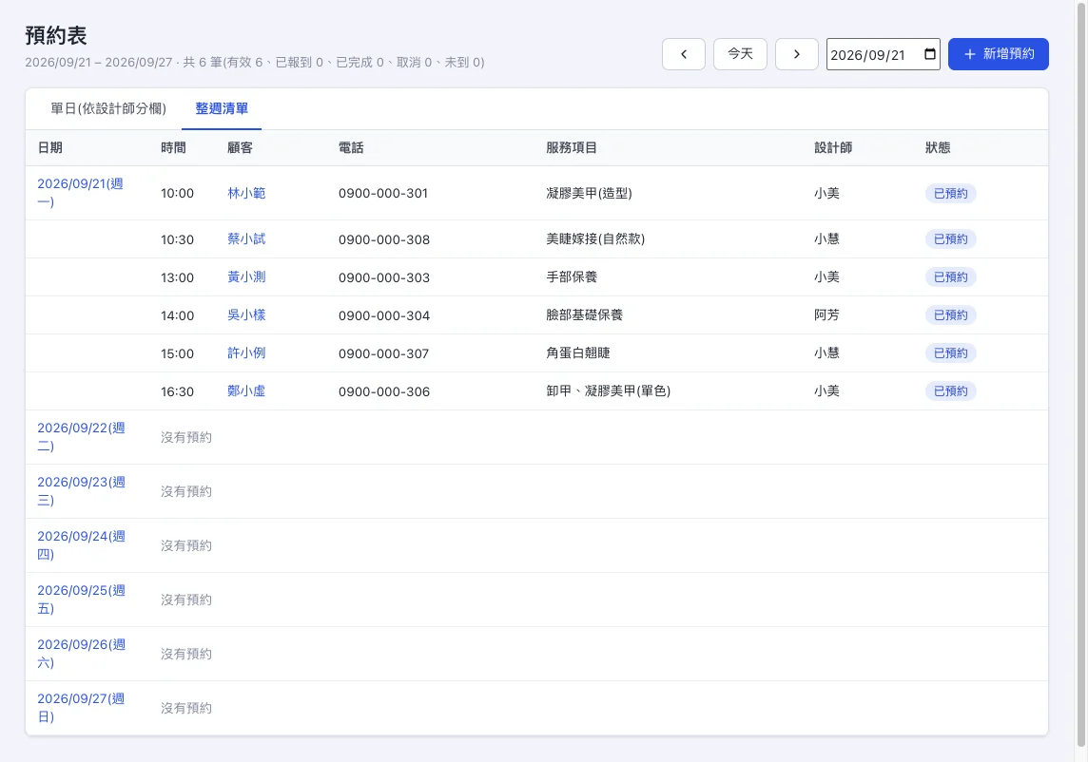Open the 2026/09/25(週五) date link
Viewport: 1088px width, 762px height.
click(x=81, y=600)
